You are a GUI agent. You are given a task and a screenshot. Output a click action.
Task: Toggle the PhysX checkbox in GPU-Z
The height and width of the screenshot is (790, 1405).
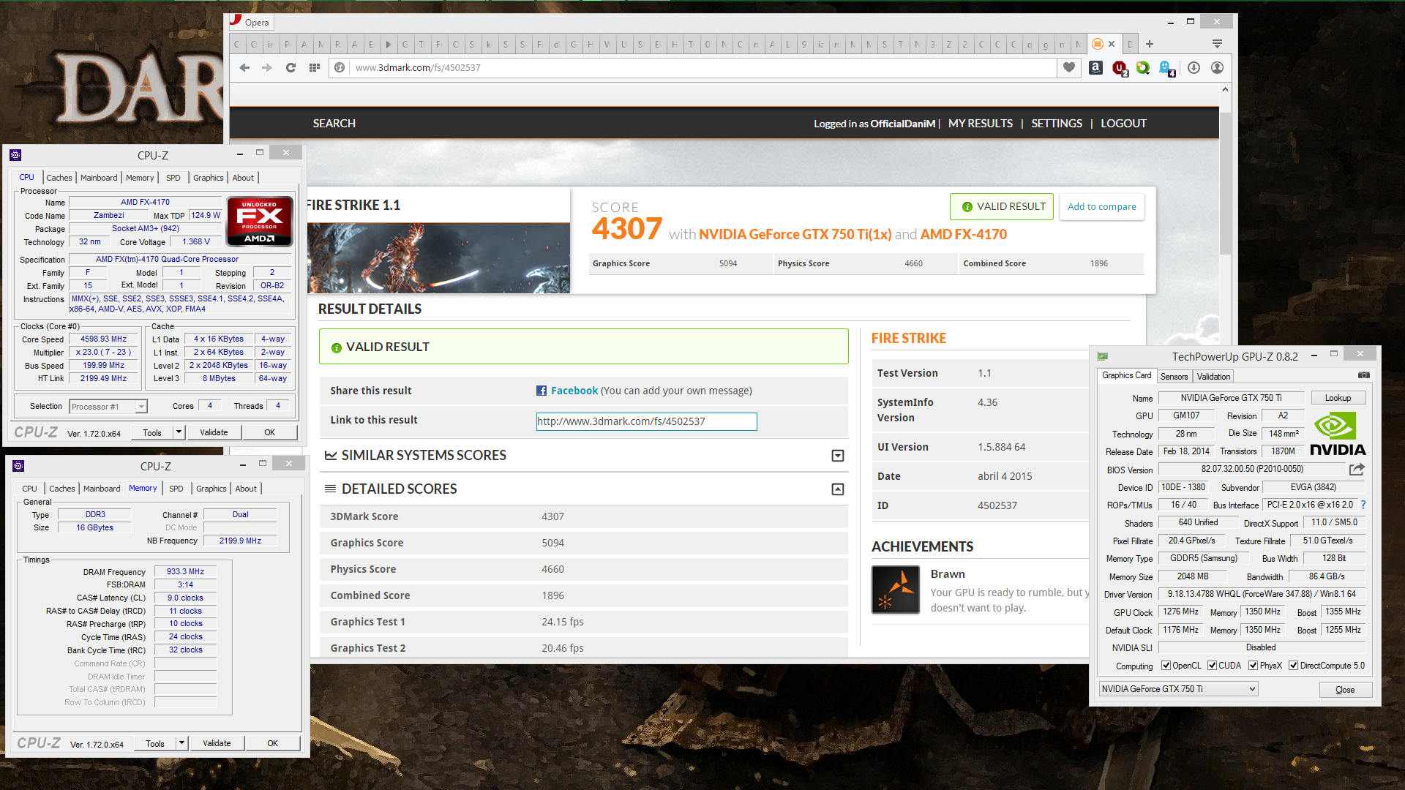pos(1253,666)
